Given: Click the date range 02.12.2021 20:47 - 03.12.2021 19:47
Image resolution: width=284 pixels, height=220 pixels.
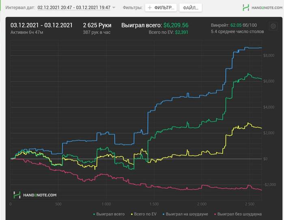Looking at the screenshot, I should click(74, 8).
